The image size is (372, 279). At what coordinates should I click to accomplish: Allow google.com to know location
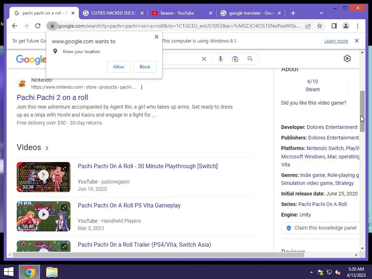pyautogui.click(x=119, y=67)
